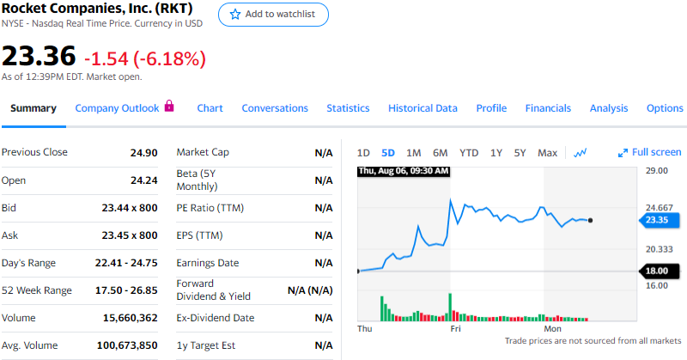Click the large 23.36 stock price
The width and height of the screenshot is (687, 360).
coord(39,57)
